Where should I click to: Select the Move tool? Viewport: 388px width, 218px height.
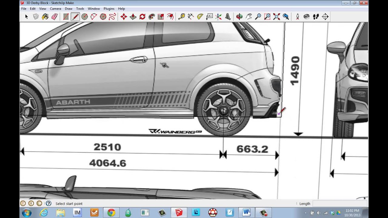123,17
